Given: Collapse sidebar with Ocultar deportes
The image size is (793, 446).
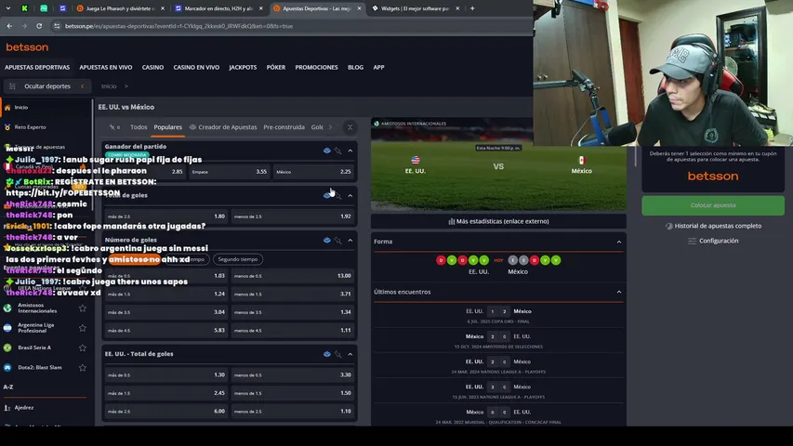Looking at the screenshot, I should 47,86.
